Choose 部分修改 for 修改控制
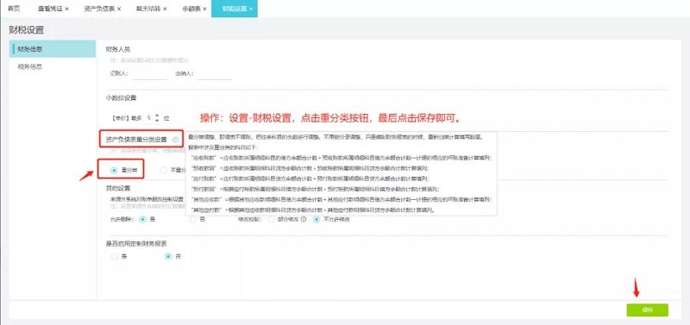Screen dimensions: 690x325 271,219
